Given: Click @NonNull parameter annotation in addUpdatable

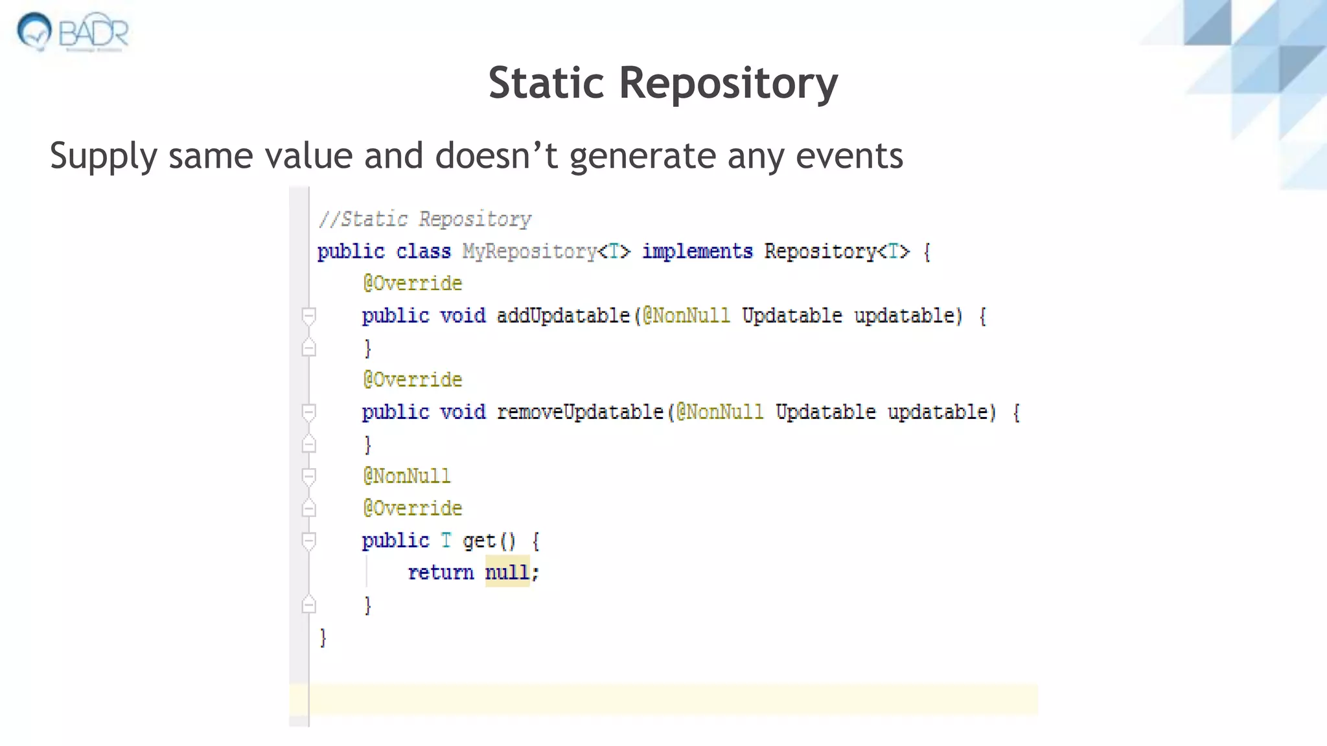Looking at the screenshot, I should pyautogui.click(x=686, y=316).
